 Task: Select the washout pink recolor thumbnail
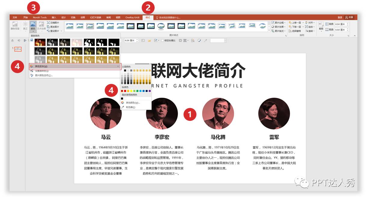click(77, 42)
